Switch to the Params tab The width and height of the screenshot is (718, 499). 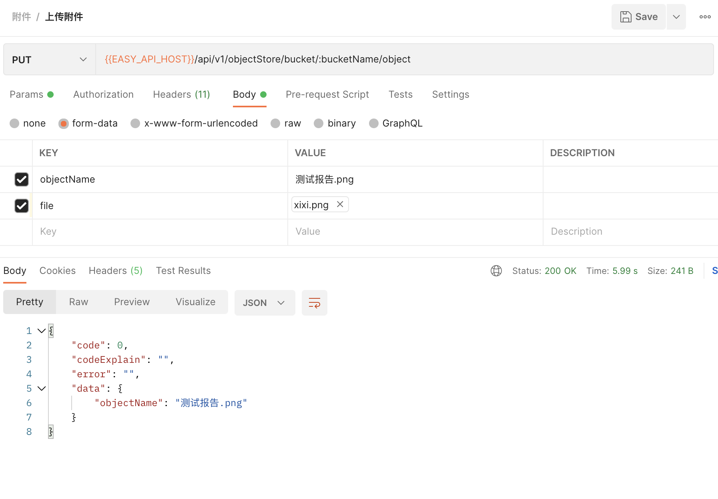pos(32,95)
